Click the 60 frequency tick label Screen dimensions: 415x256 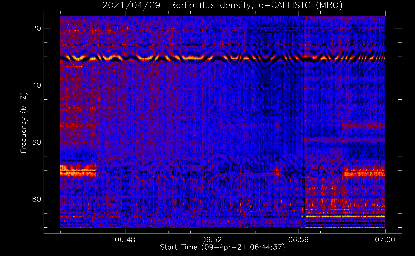tap(37, 142)
